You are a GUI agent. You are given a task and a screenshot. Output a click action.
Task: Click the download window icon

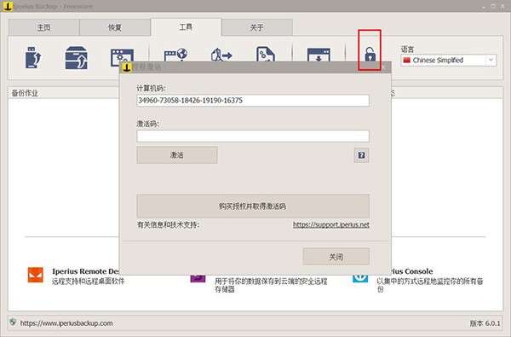319,55
